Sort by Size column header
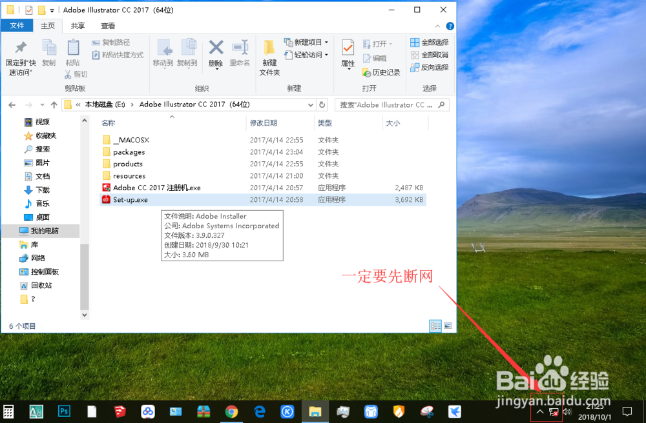Screen dimensions: 646x423 coord(393,123)
